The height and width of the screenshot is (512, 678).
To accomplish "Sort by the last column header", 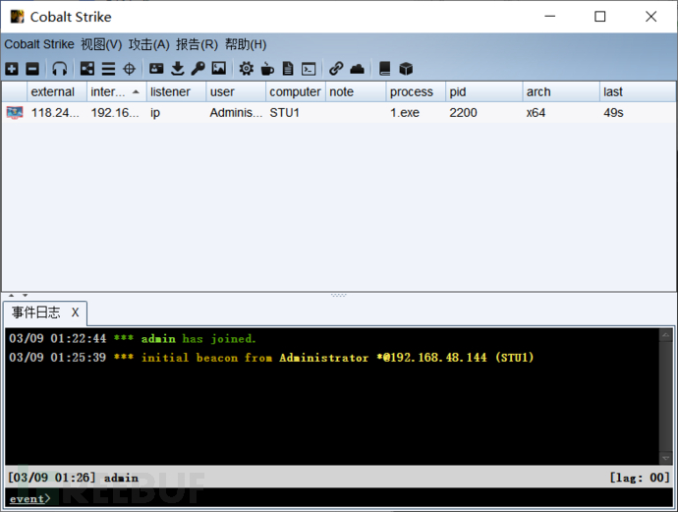I will coord(638,91).
